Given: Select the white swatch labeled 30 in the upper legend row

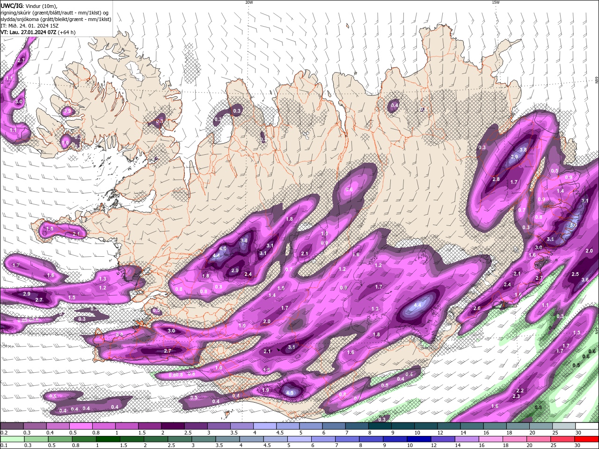Looking at the screenshot, I should click(587, 426).
